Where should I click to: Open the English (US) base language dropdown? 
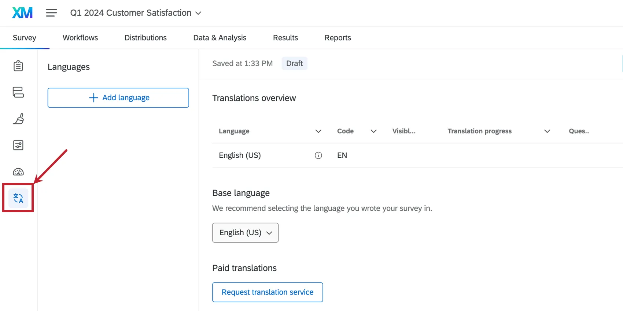(245, 233)
